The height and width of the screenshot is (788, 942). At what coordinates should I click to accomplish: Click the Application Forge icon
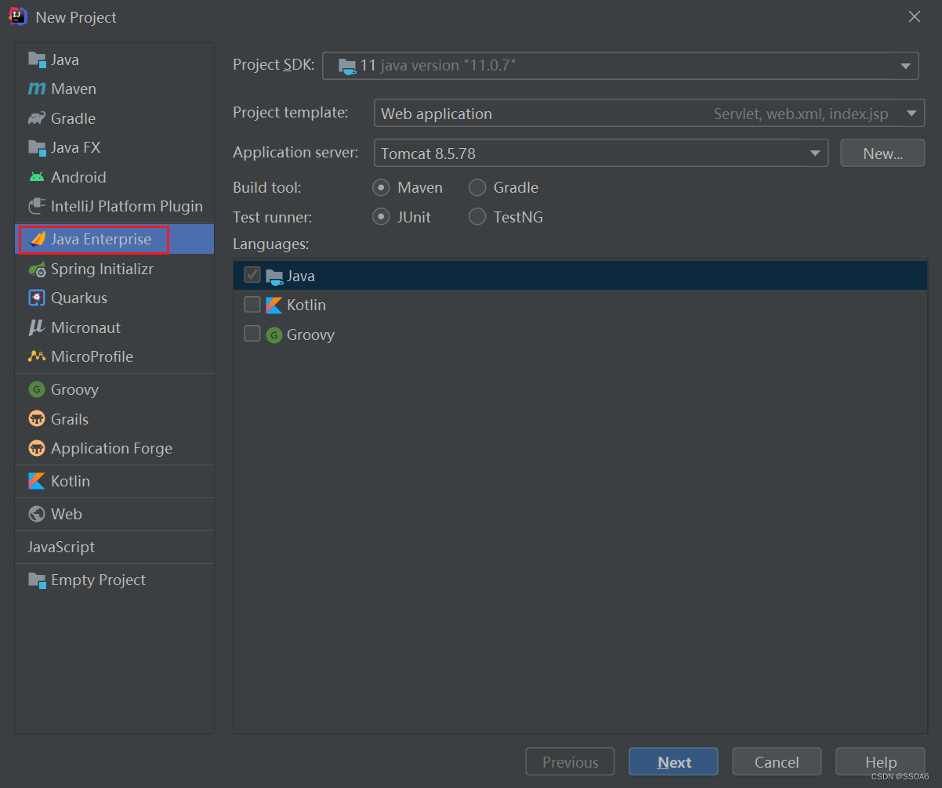coord(37,448)
